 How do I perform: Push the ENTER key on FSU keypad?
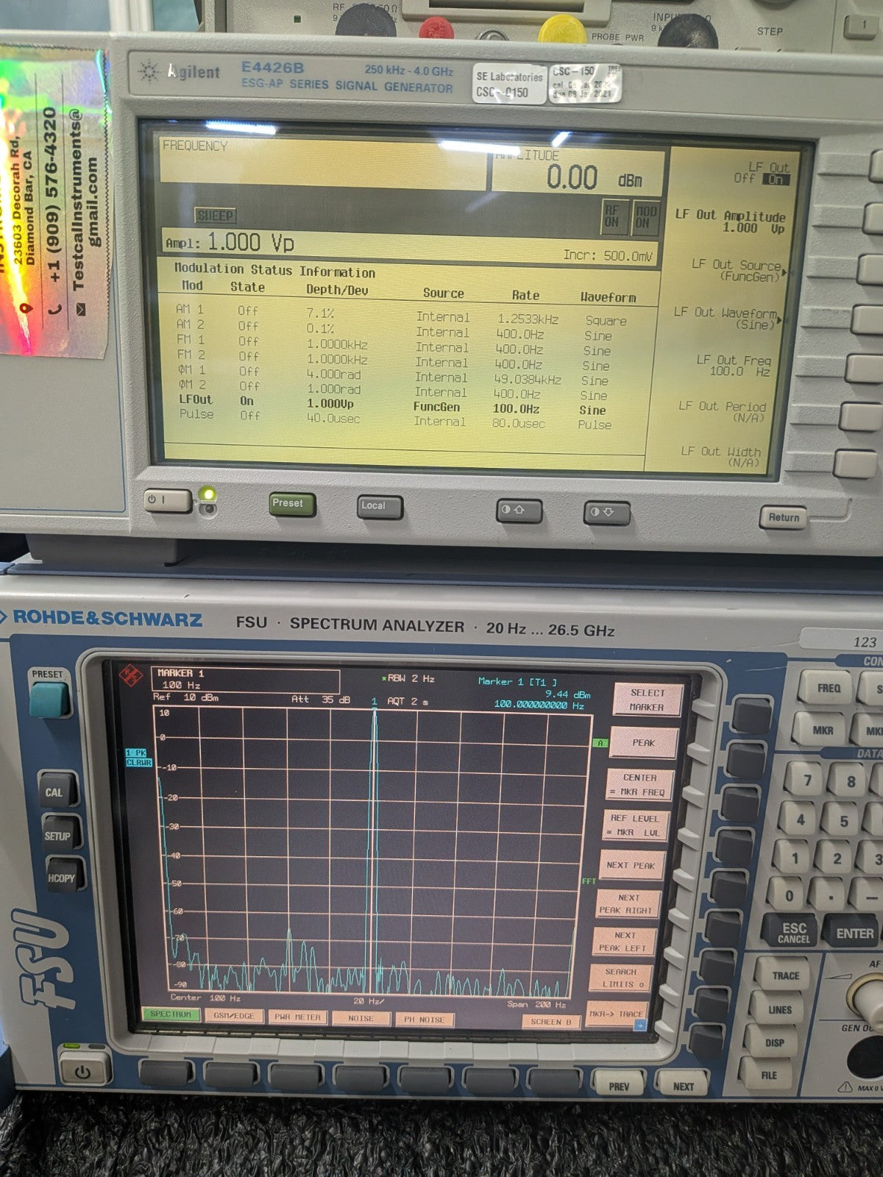(x=854, y=934)
